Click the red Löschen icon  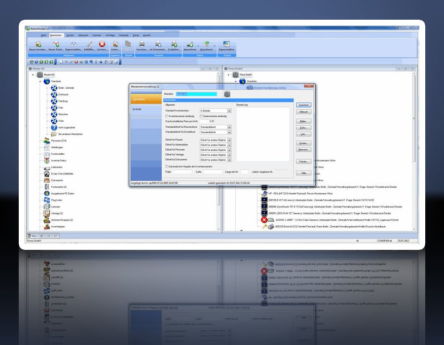tap(102, 44)
